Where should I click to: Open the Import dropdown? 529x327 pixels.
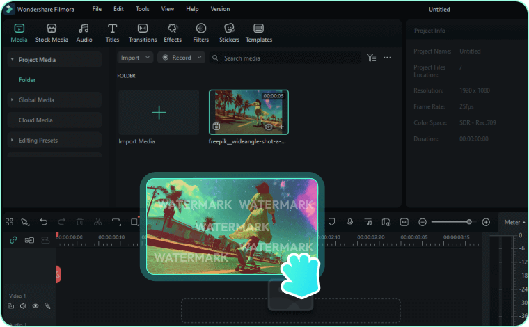pyautogui.click(x=135, y=58)
